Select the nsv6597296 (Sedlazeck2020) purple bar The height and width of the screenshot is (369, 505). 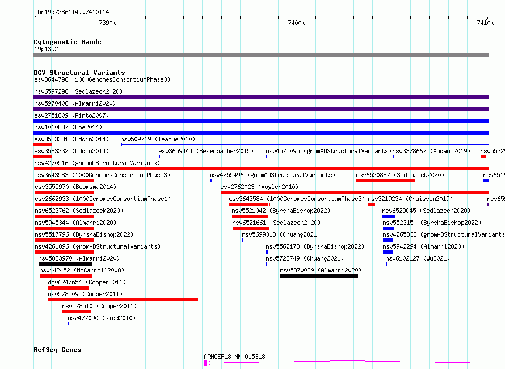pos(261,97)
